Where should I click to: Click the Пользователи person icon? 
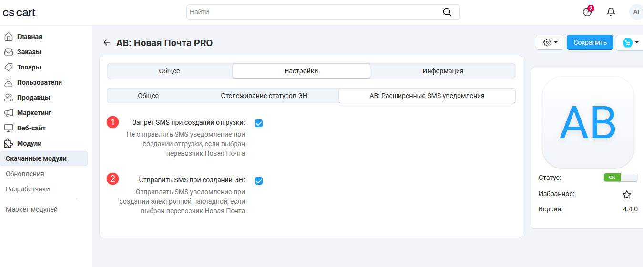point(8,82)
